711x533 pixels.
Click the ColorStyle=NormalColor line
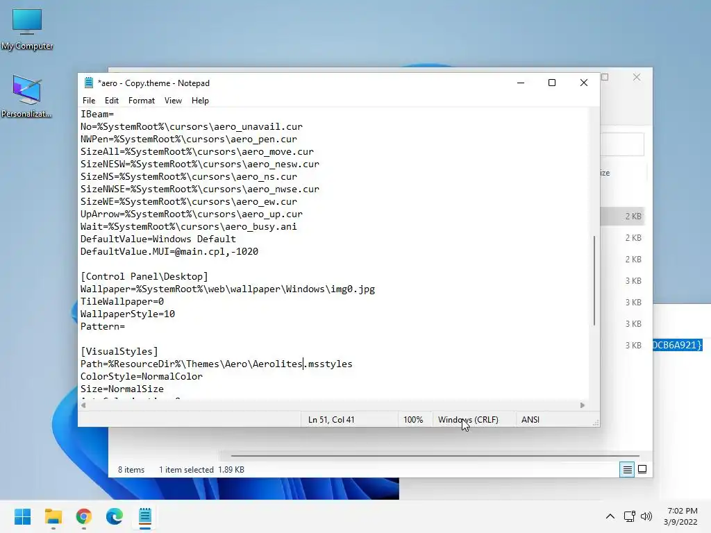tap(142, 376)
